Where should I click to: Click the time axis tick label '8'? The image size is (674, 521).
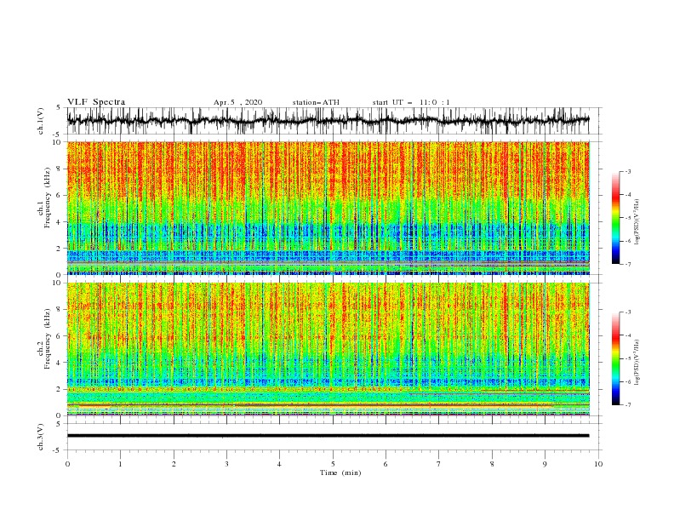(492, 464)
